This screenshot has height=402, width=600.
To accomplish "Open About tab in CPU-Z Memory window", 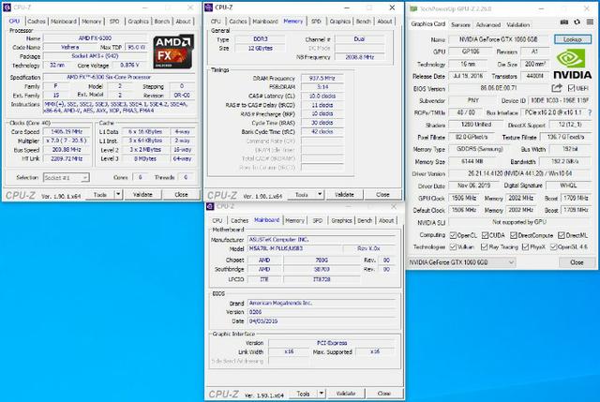I will [384, 22].
